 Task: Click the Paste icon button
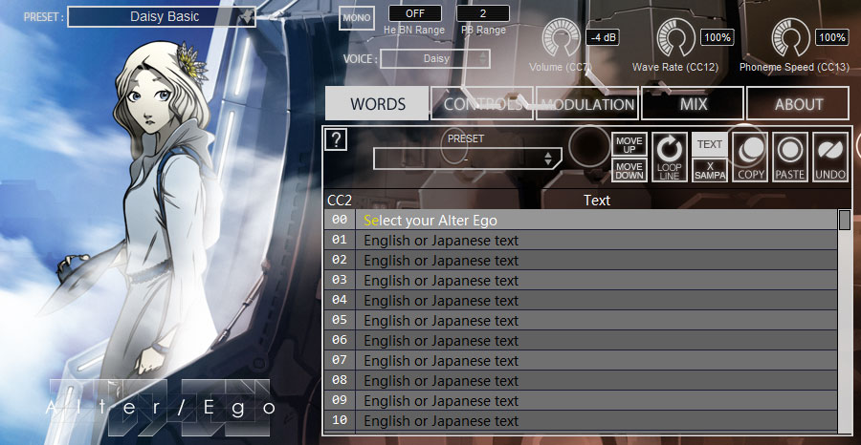click(790, 157)
